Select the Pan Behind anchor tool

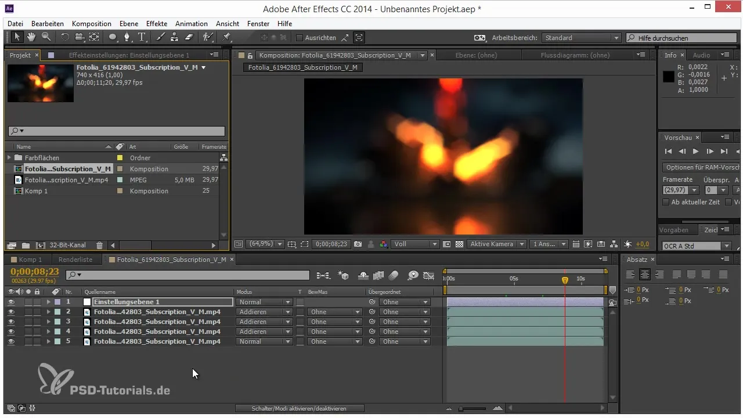pyautogui.click(x=94, y=37)
